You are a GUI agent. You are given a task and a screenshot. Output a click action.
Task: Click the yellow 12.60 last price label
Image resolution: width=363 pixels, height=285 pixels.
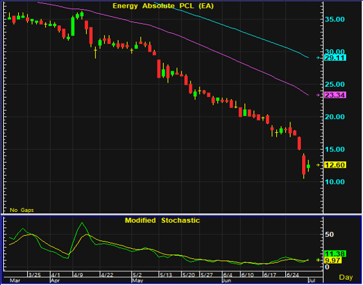click(x=335, y=165)
